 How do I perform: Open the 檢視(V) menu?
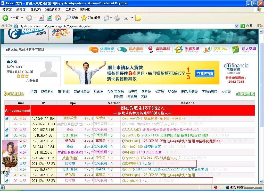click(36, 10)
